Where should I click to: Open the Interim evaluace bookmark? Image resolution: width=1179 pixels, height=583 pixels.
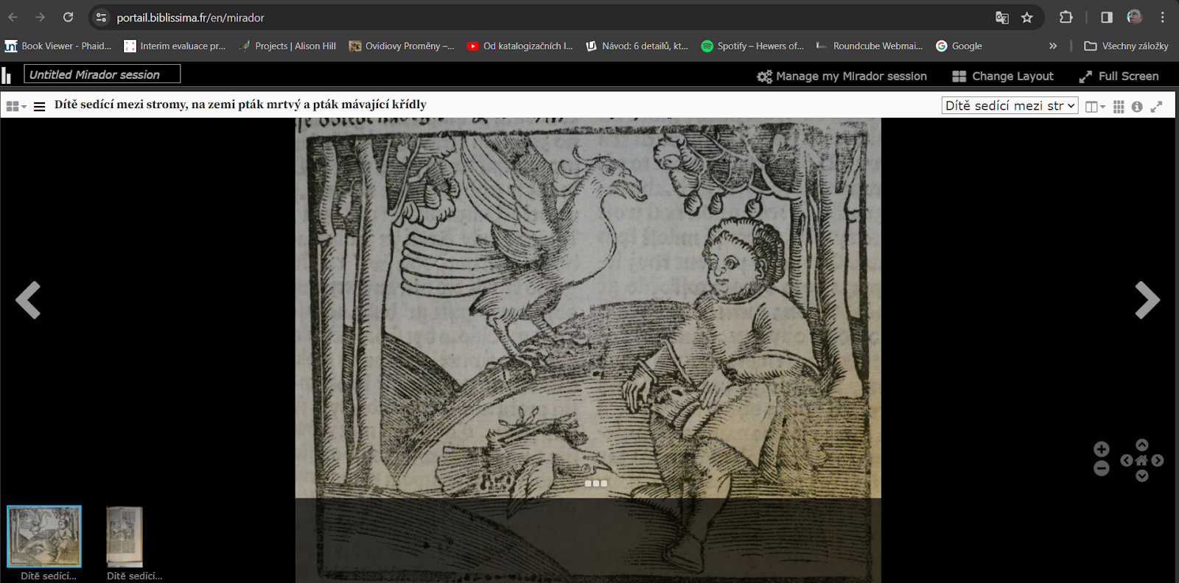click(x=175, y=46)
